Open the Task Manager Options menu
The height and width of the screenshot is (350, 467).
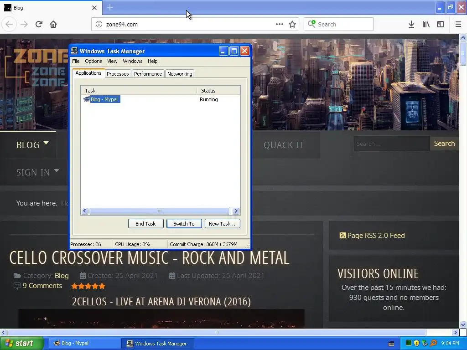click(x=93, y=61)
